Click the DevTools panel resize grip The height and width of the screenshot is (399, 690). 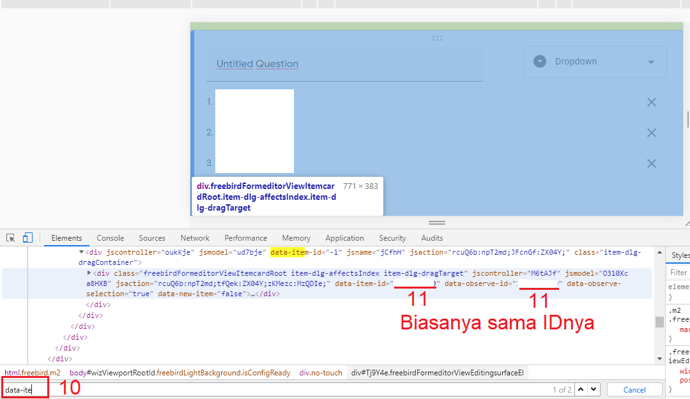pos(437,223)
